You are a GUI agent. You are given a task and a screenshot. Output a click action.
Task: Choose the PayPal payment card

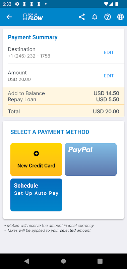point(90,159)
